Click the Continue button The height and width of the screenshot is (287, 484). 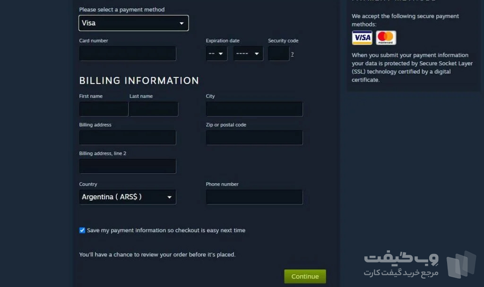[x=305, y=277]
